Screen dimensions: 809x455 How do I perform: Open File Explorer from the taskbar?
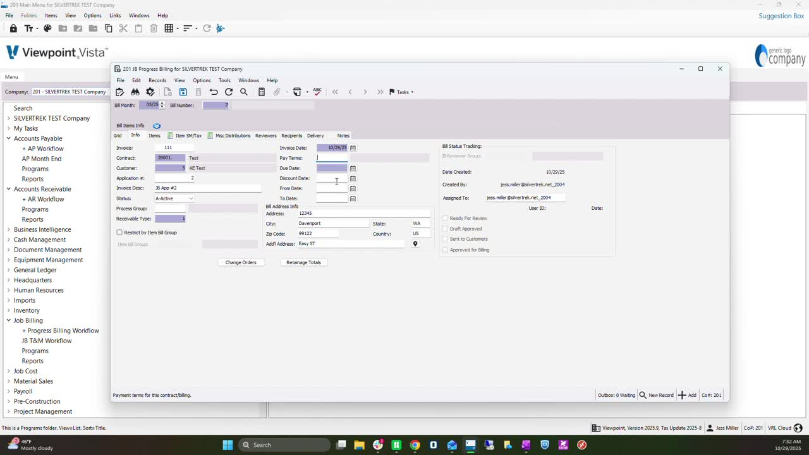(359, 445)
